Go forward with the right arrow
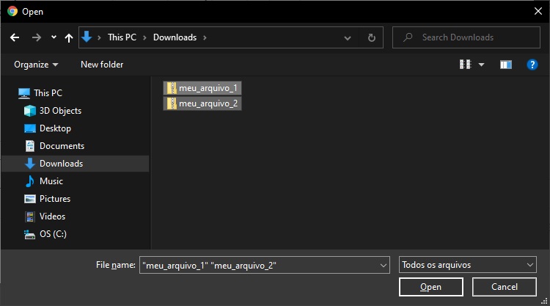 click(x=37, y=37)
